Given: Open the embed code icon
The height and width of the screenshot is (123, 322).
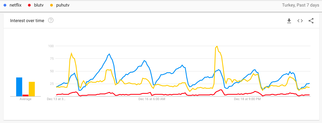Looking at the screenshot, I should tap(300, 21).
